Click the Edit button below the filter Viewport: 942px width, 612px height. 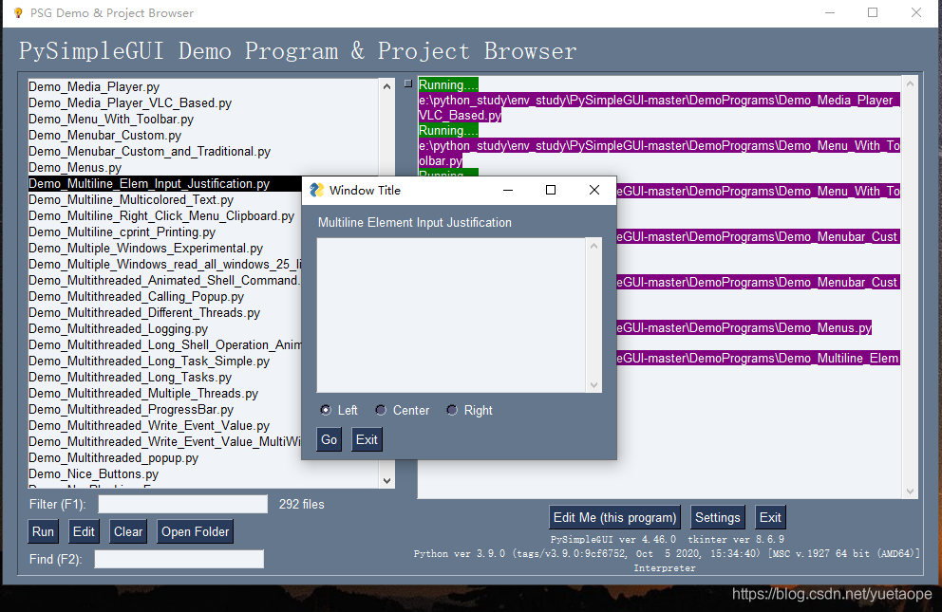[84, 531]
